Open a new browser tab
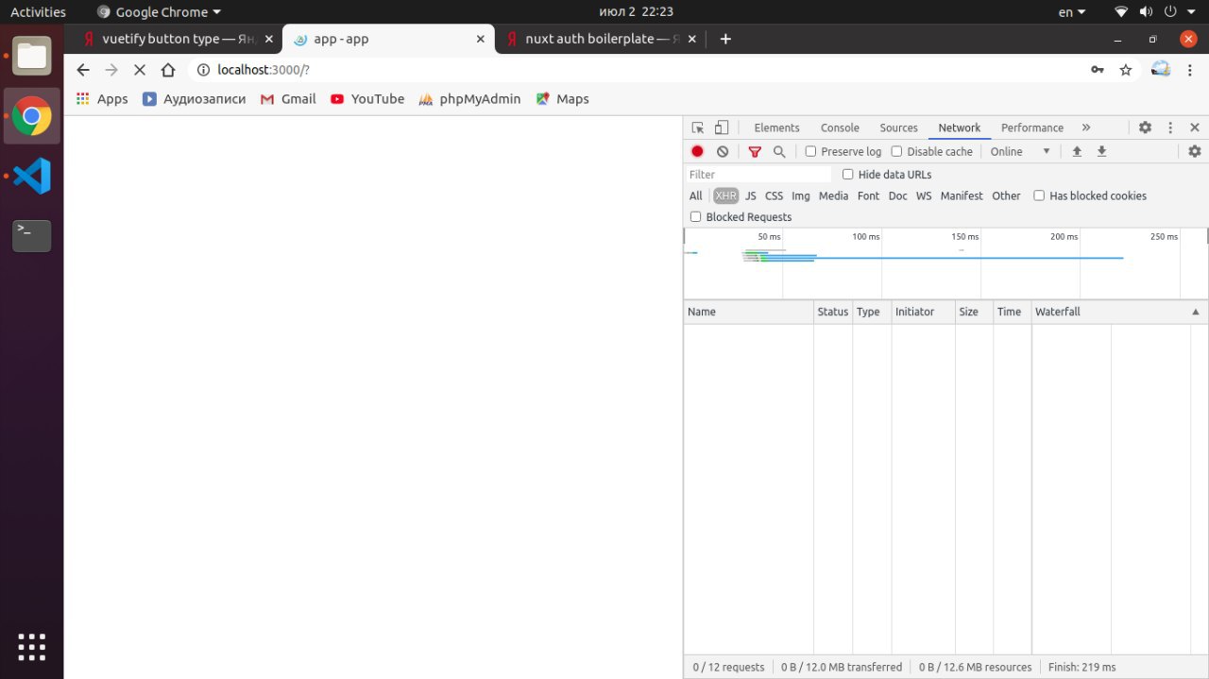 pos(725,39)
